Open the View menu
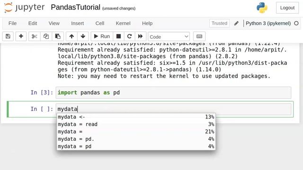 point(54,23)
